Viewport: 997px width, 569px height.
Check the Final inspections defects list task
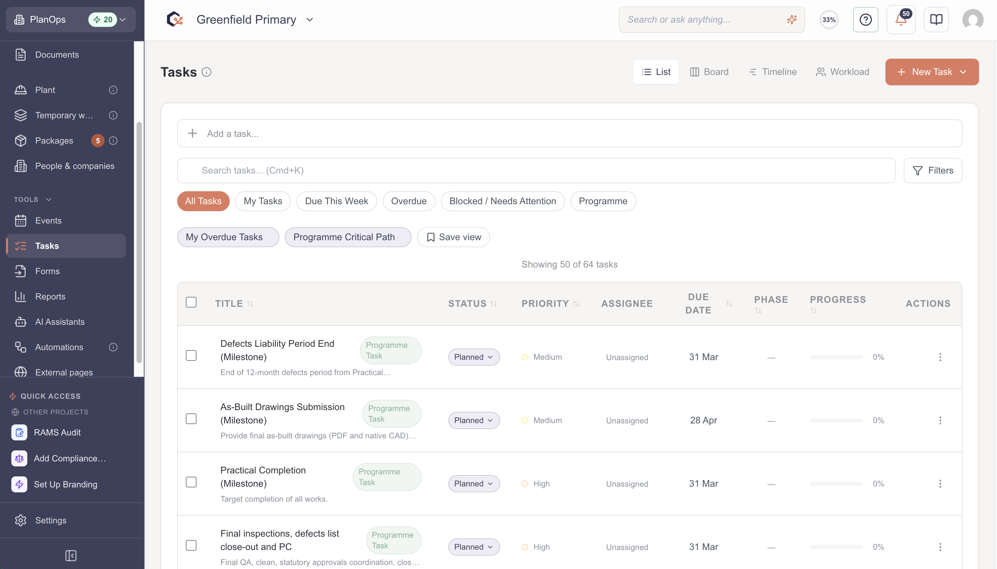click(x=191, y=546)
